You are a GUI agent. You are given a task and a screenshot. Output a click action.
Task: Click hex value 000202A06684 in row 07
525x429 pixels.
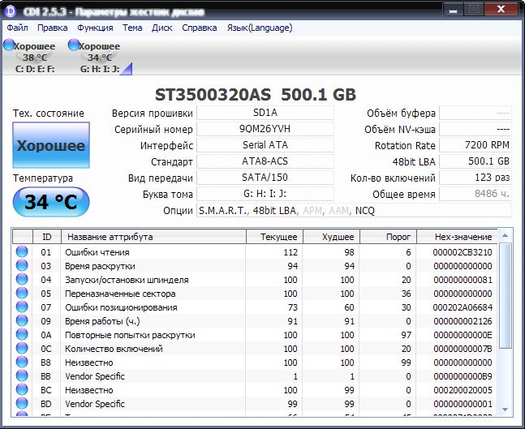463,307
